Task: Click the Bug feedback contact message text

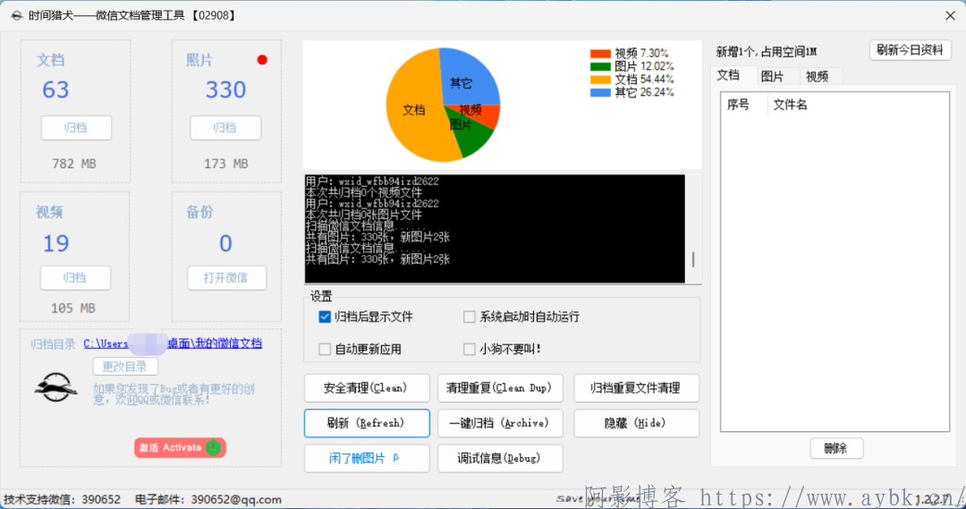Action: (x=174, y=394)
